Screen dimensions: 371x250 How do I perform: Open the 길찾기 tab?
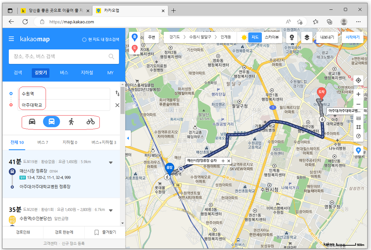coord(41,73)
